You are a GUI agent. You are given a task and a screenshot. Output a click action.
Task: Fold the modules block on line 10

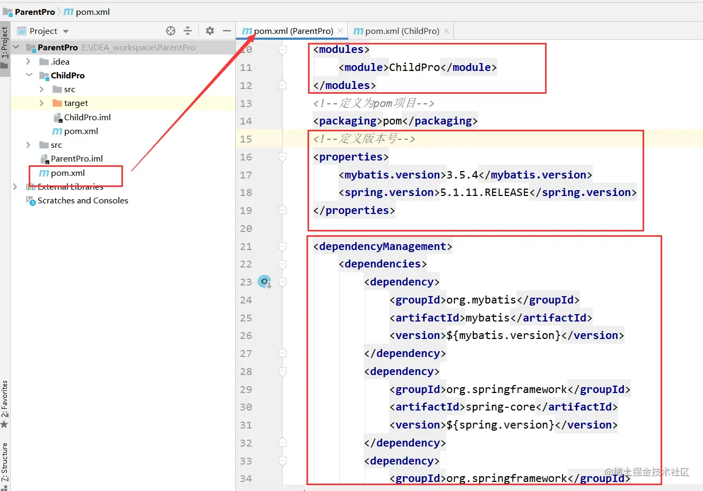pyautogui.click(x=283, y=50)
